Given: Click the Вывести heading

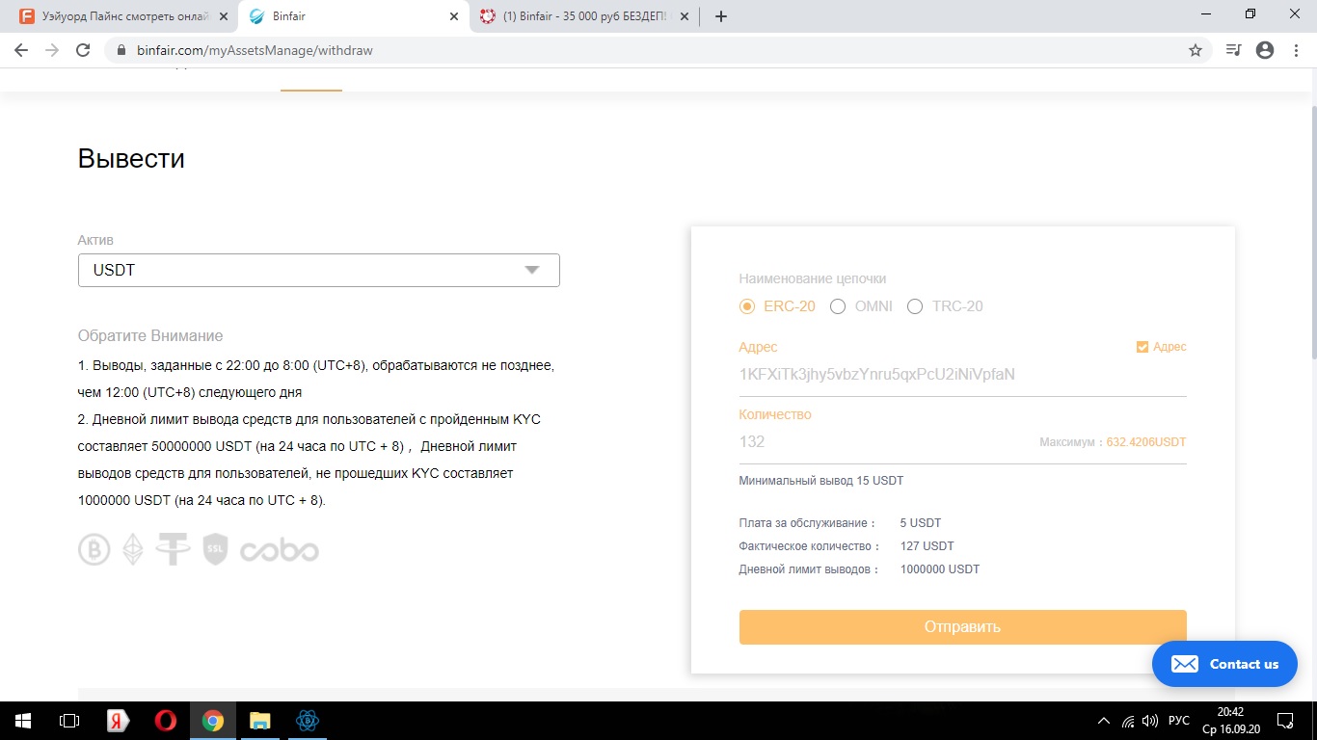Looking at the screenshot, I should pyautogui.click(x=131, y=158).
